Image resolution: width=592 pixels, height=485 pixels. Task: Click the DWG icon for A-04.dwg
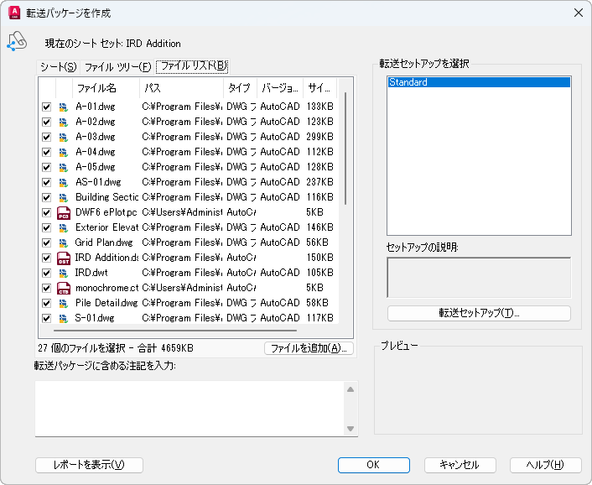click(x=64, y=152)
